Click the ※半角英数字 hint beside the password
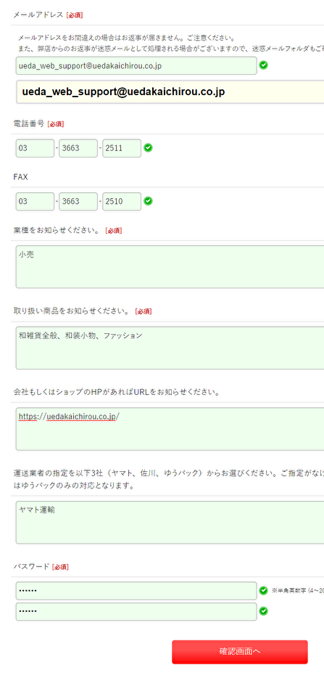This screenshot has height=681, width=324. (297, 591)
